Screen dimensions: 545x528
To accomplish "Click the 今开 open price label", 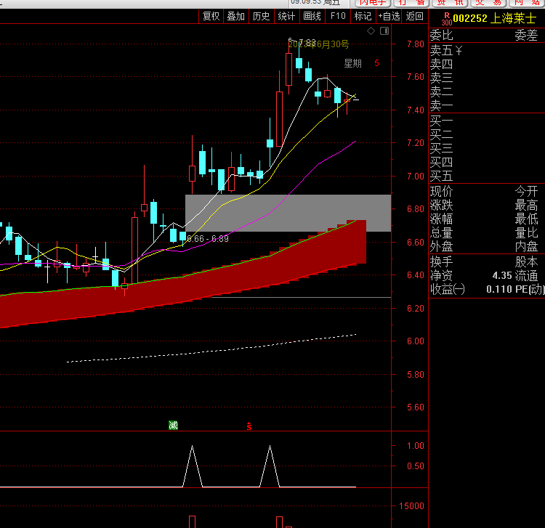I will 526,192.
